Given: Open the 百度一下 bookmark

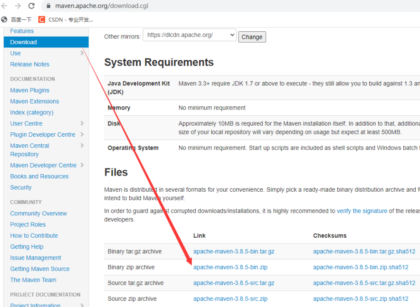Looking at the screenshot, I should click(17, 19).
